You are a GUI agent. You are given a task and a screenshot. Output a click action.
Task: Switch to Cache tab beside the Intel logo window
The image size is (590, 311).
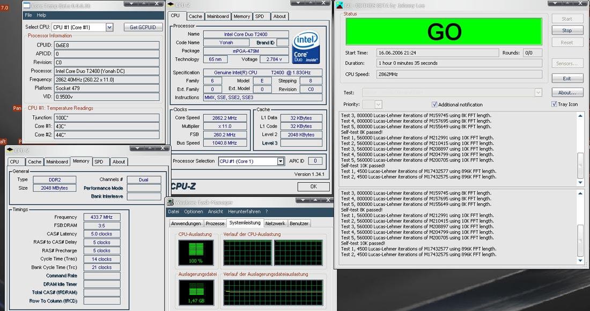coord(195,16)
